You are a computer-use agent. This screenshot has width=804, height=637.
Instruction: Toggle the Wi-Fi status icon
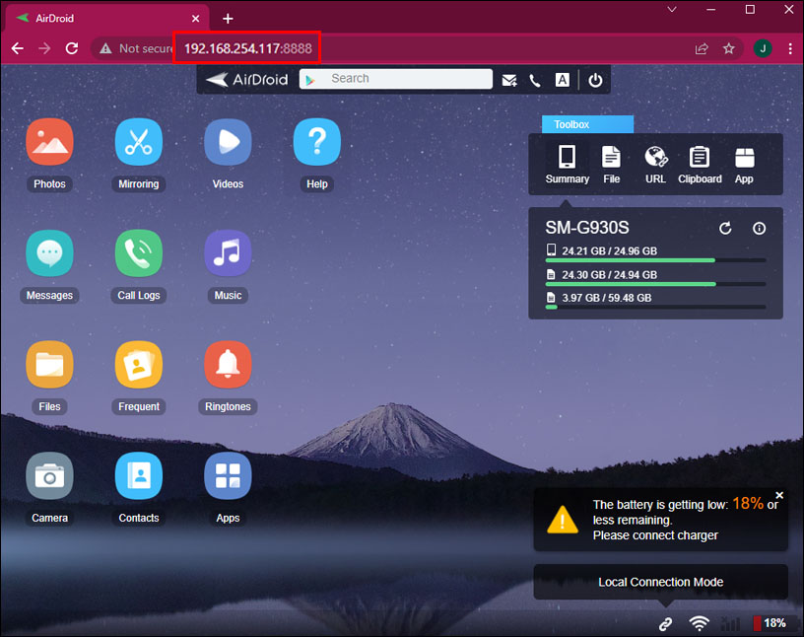pos(700,623)
